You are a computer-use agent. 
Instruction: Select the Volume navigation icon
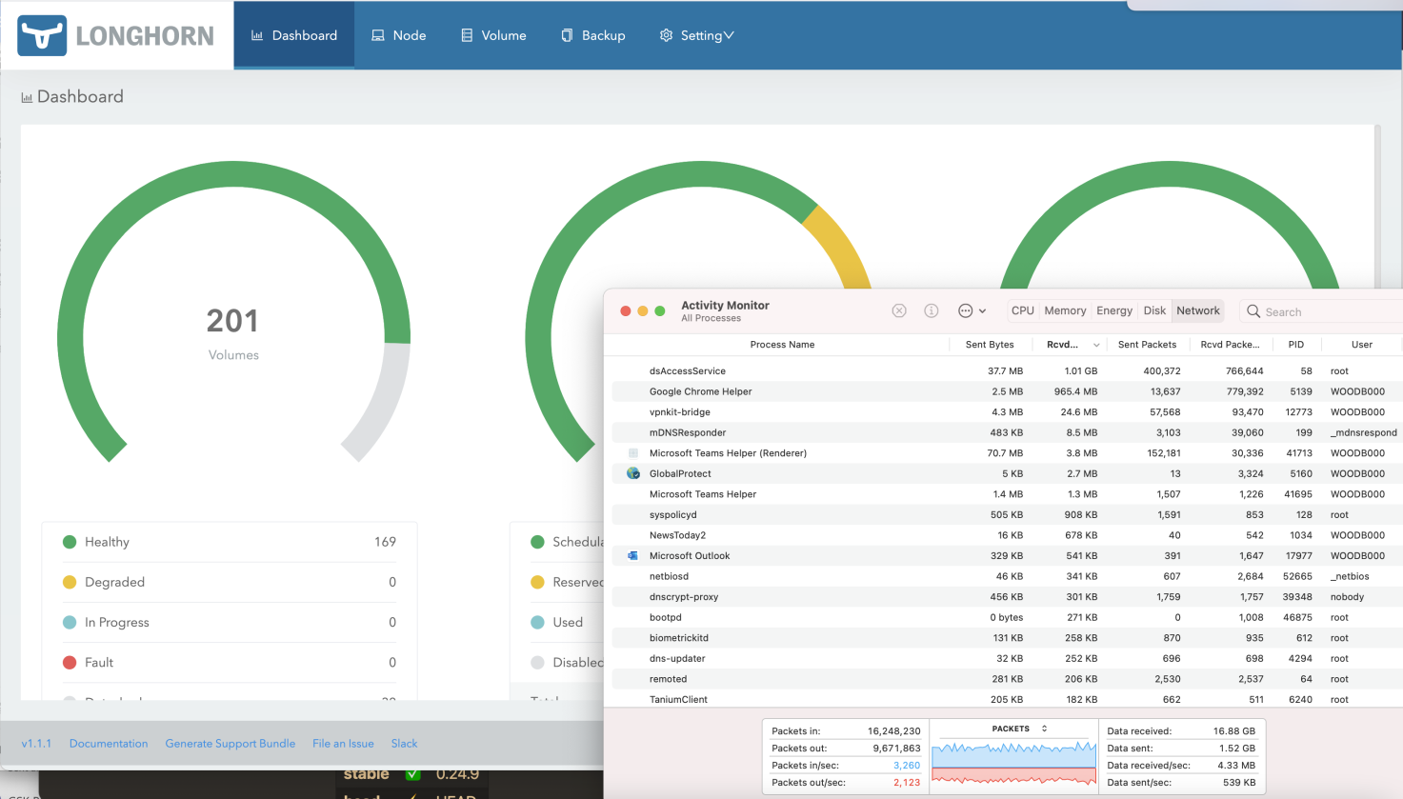466,35
